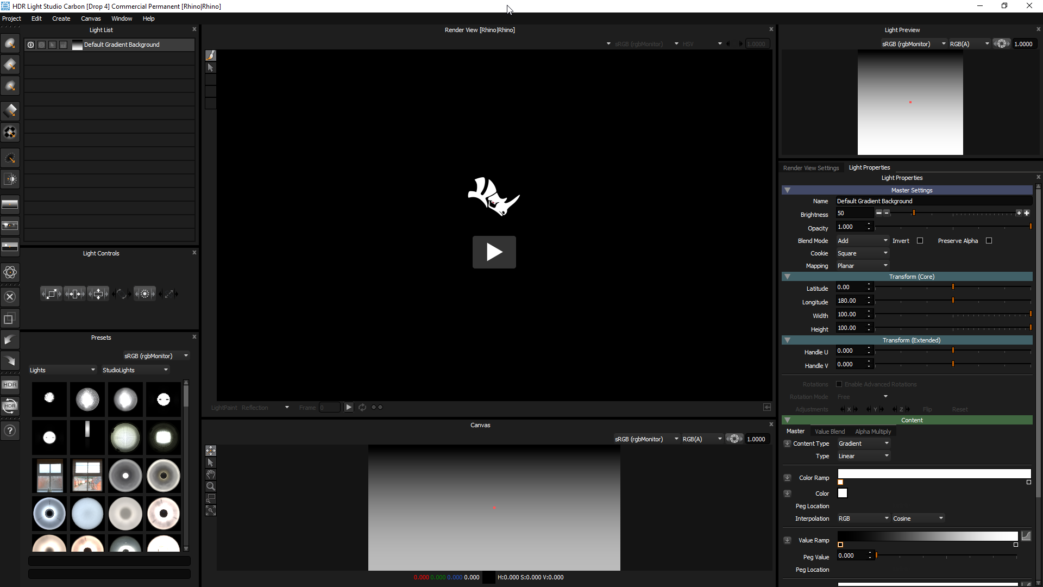Screen dimensions: 1043x587
Task: Click the small play button beside Frame
Action: 349,407
